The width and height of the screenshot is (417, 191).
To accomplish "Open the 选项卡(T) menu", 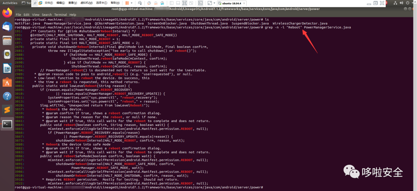I will pyautogui.click(x=101, y=3).
